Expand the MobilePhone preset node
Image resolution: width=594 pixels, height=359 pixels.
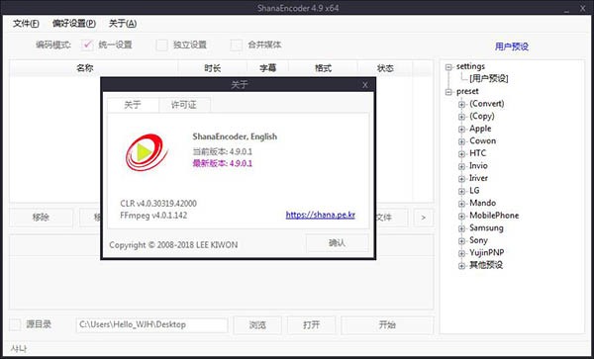click(461, 217)
